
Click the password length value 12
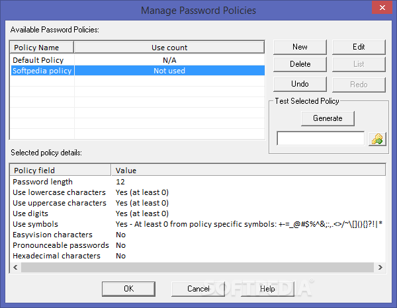[x=120, y=182]
